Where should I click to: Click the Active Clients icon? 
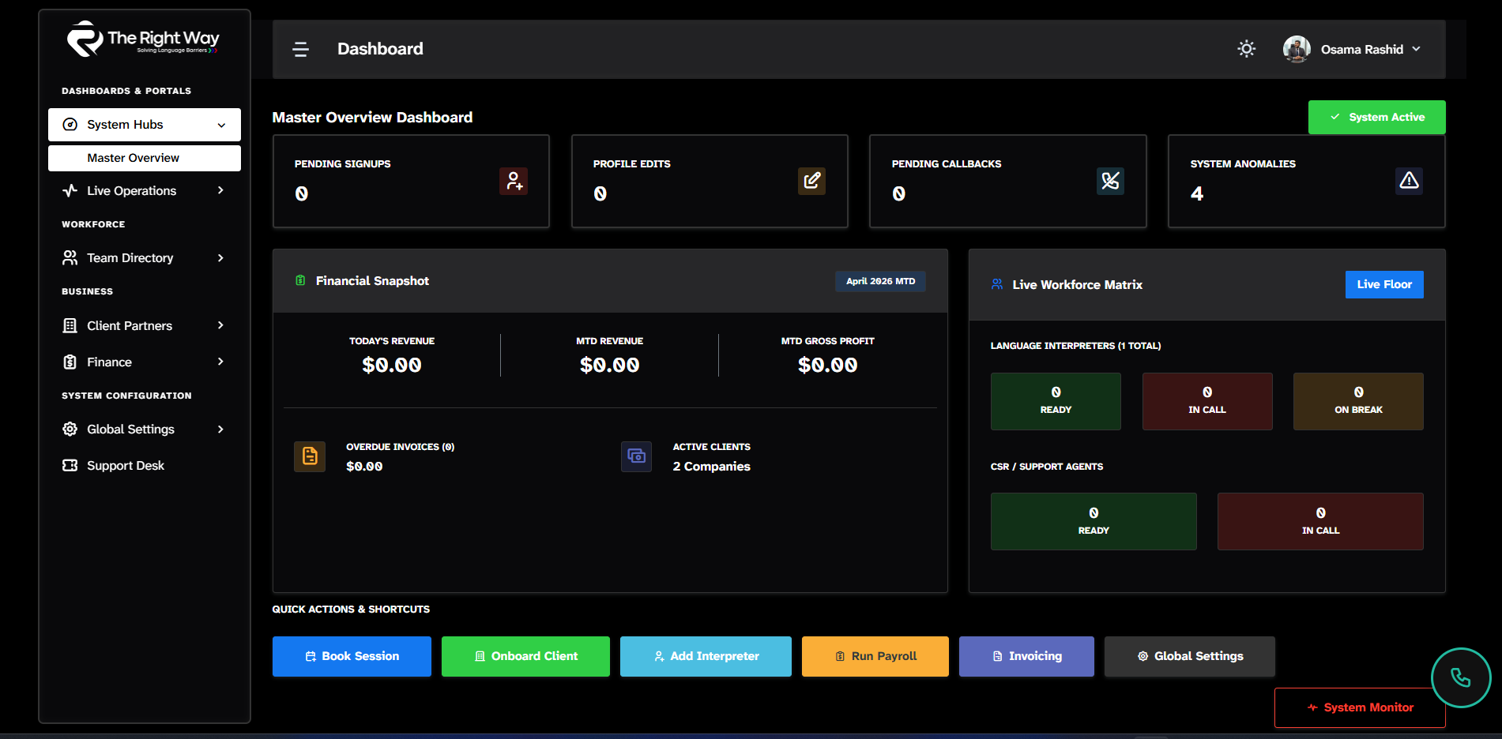[636, 456]
